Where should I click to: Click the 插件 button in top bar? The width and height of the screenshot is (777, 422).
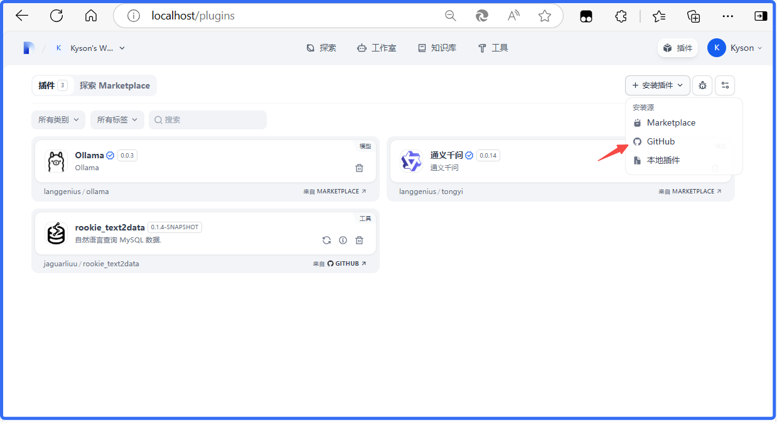click(x=677, y=48)
